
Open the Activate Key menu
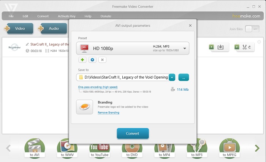coord(66,16)
